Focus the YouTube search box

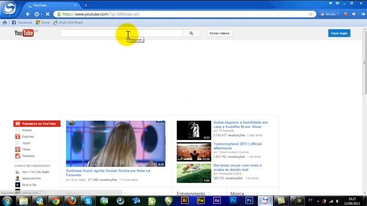122,33
